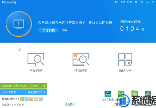Screen dimensions: 156x108
Task: Open the 功能大全 feature grid
Action: click(x=125, y=60)
